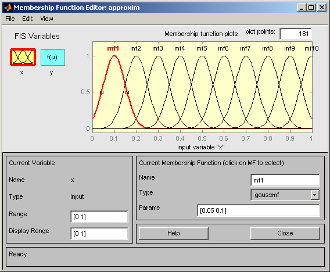Click the 'input variable "x"' axis label
This screenshot has height=272, width=330.
201,147
